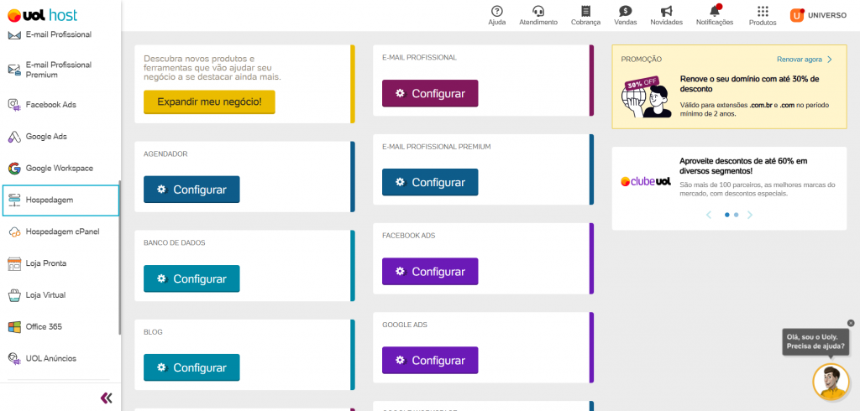Close the Uoly help bubble

click(x=851, y=323)
